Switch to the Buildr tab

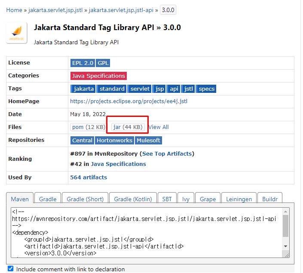pos(270,199)
